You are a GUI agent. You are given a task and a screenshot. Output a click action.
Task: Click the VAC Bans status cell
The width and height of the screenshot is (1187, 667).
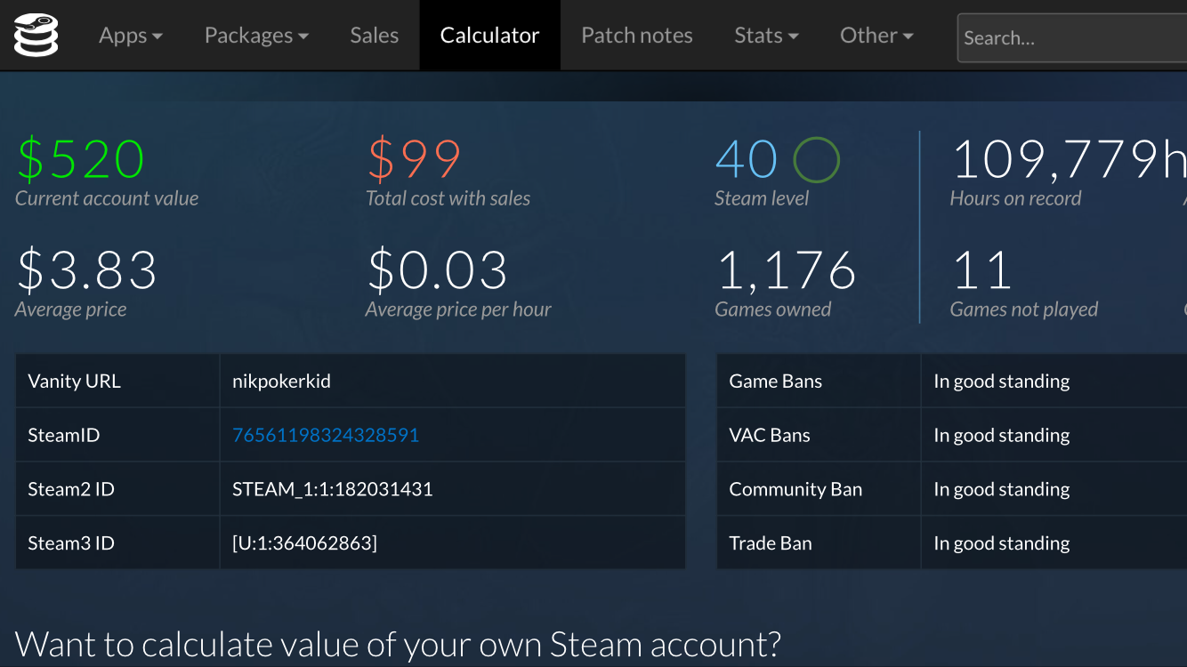pyautogui.click(x=1002, y=435)
